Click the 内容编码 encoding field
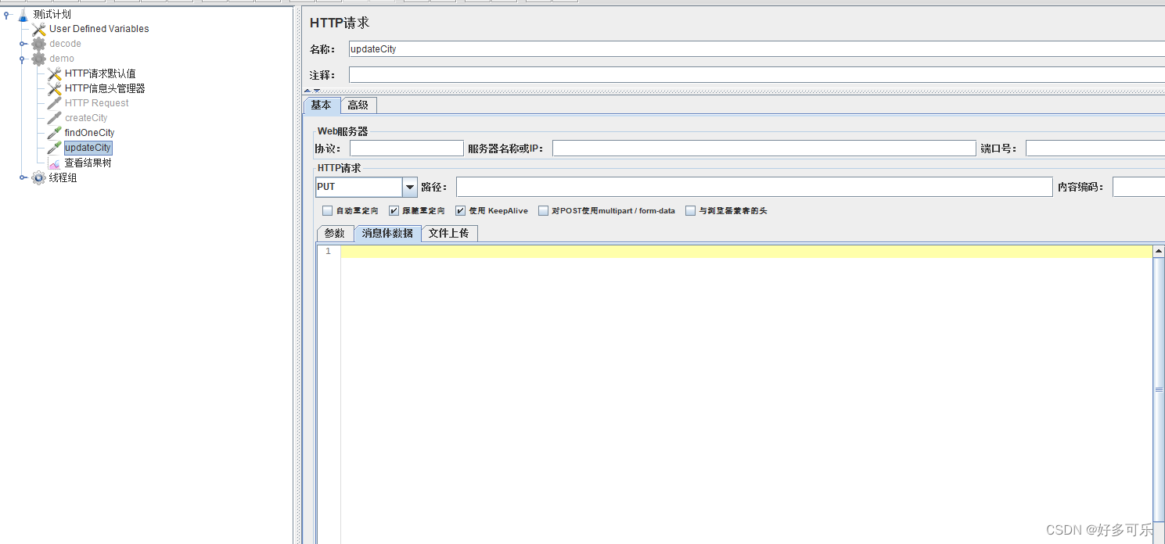Viewport: 1165px width, 544px height. 1138,188
